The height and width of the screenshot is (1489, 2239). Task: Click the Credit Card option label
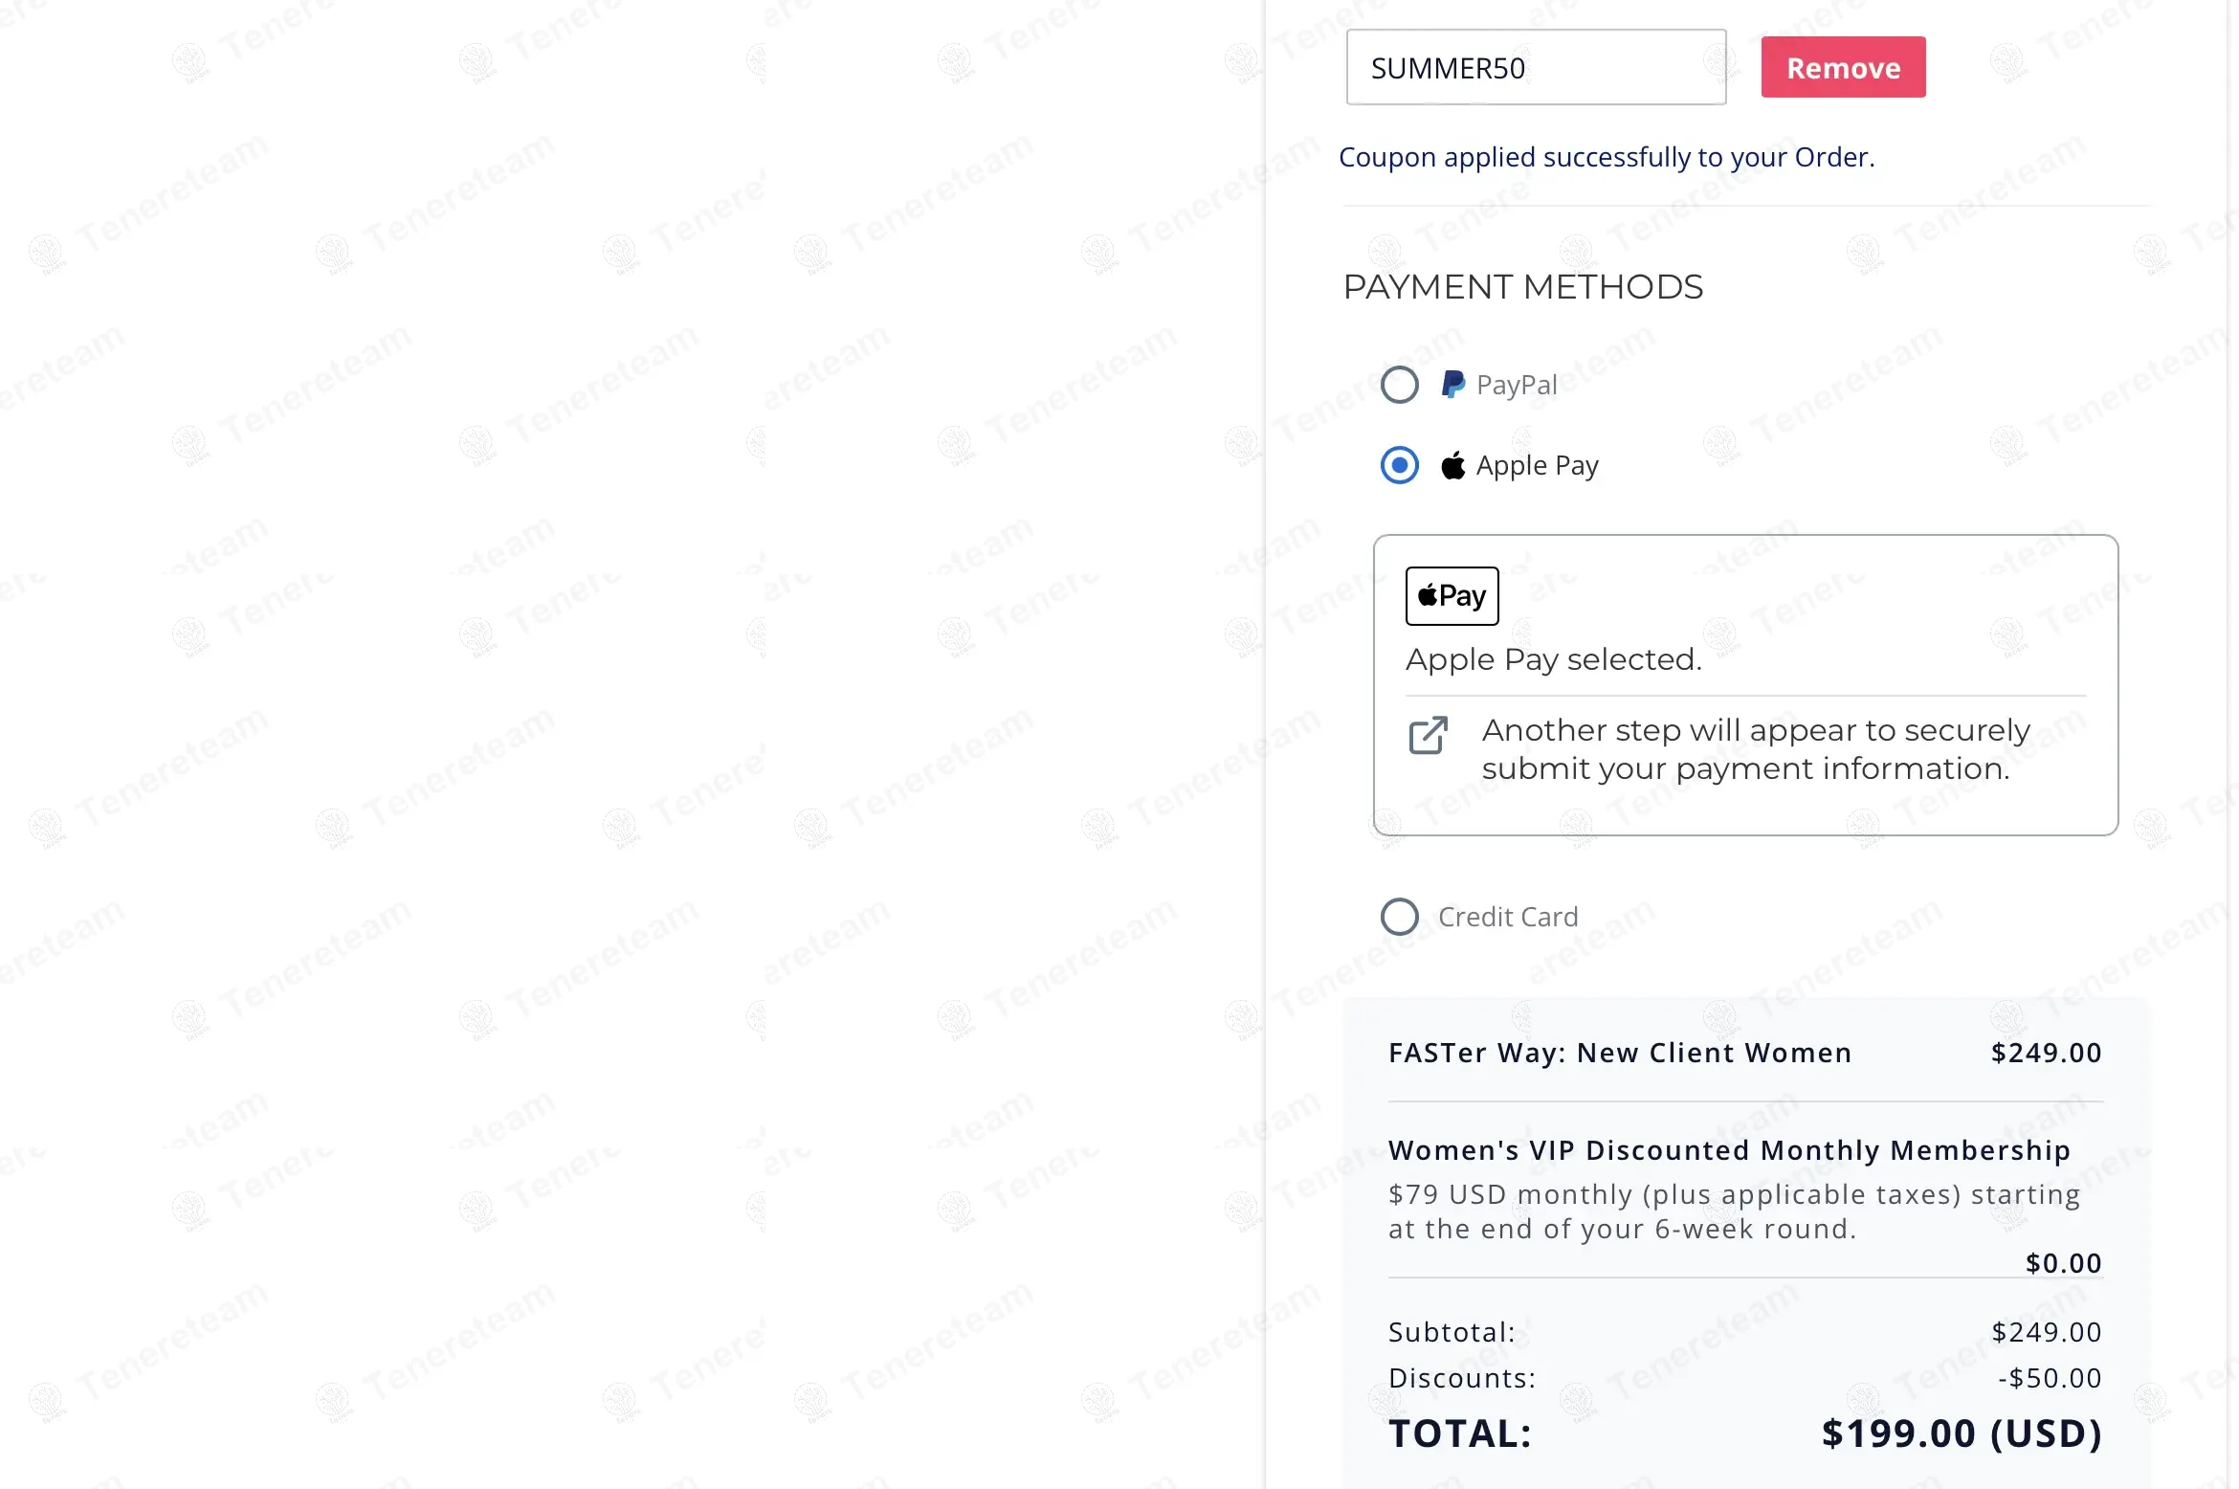(1508, 917)
